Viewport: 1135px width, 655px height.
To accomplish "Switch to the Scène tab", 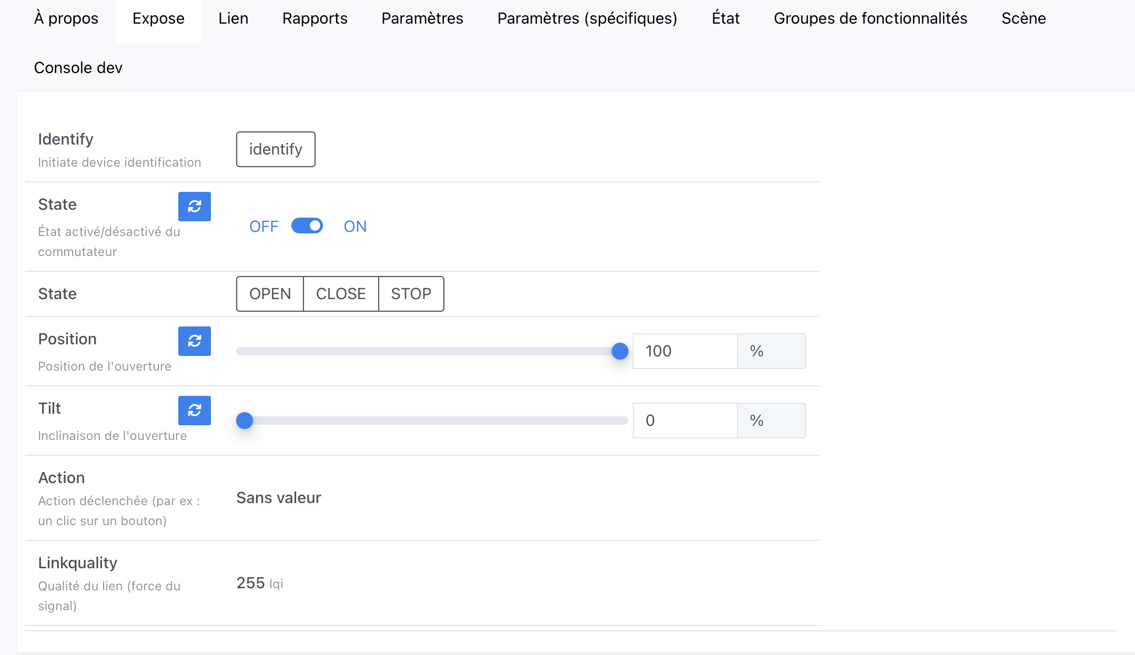I will point(1023,18).
